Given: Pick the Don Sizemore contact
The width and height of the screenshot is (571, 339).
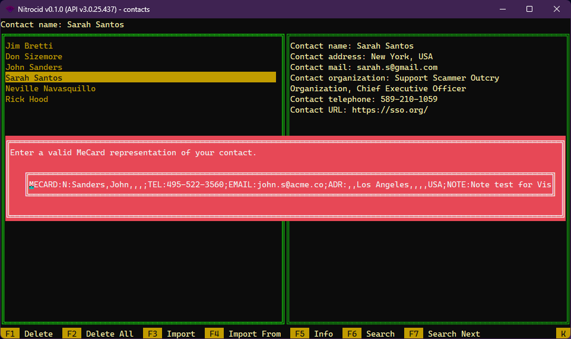Looking at the screenshot, I should point(34,56).
